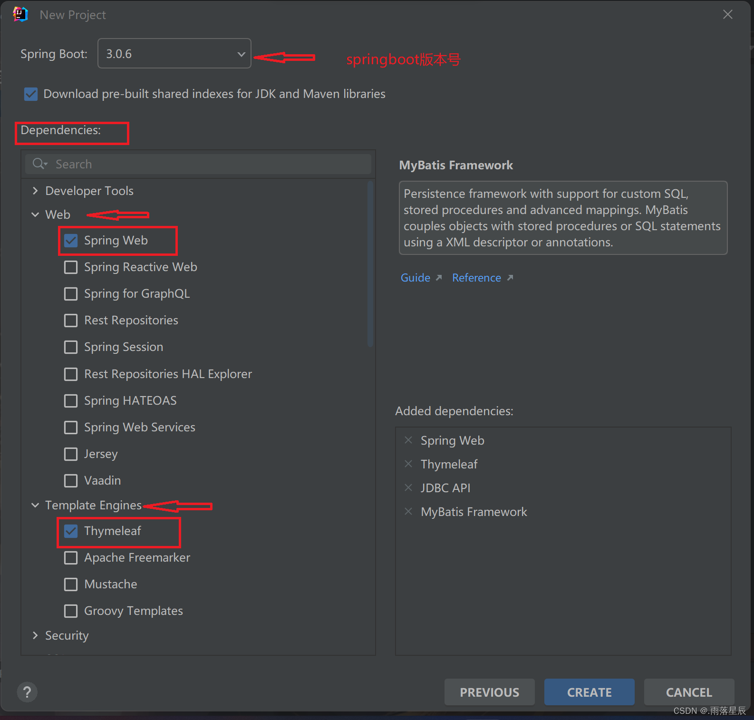Click the dependency list scrollbar
This screenshot has height=720, width=754.
pos(370,264)
